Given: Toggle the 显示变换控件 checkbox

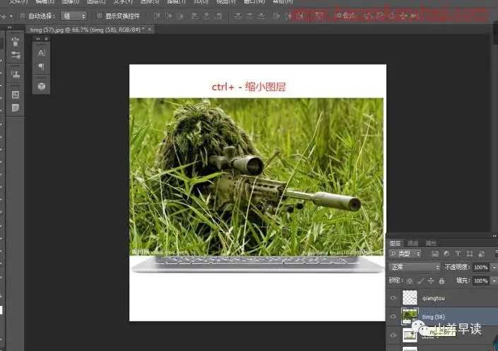Looking at the screenshot, I should click(x=100, y=16).
